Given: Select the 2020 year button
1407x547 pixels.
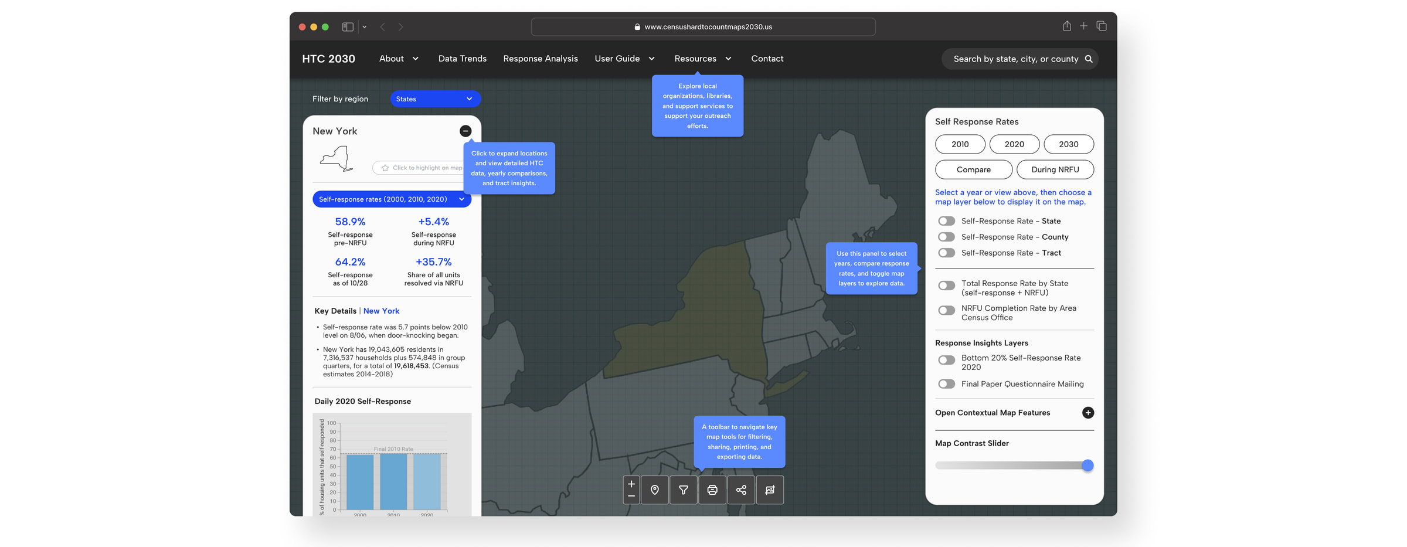Looking at the screenshot, I should (x=1014, y=144).
